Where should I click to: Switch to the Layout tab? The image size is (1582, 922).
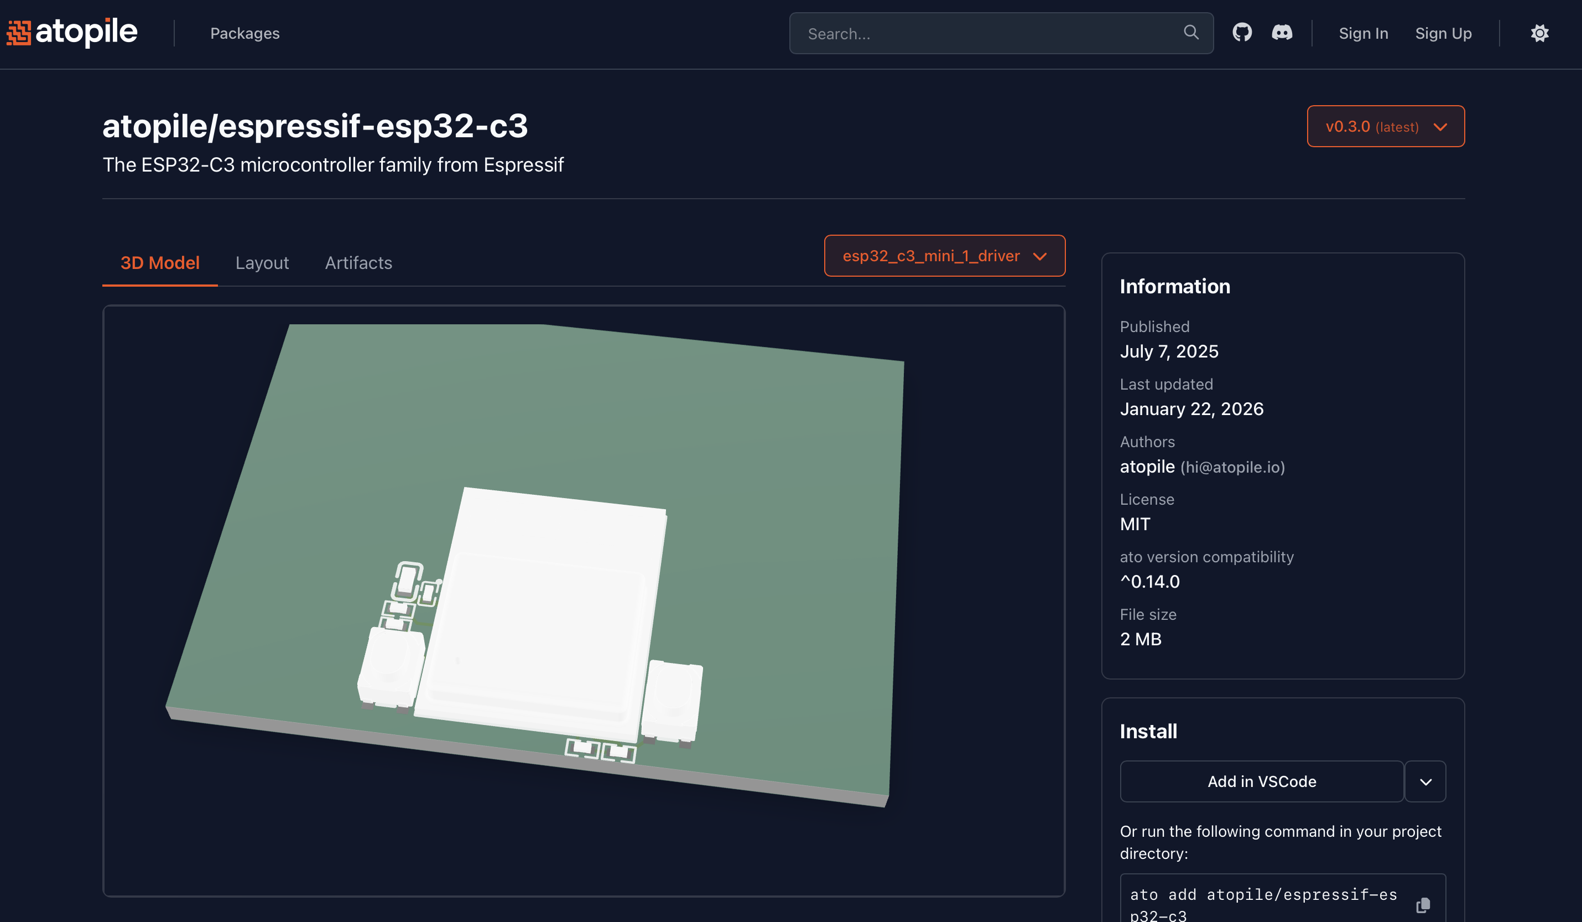(262, 262)
